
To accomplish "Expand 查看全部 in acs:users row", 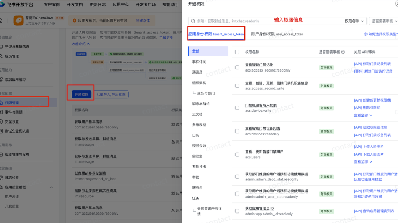I will point(363,161).
